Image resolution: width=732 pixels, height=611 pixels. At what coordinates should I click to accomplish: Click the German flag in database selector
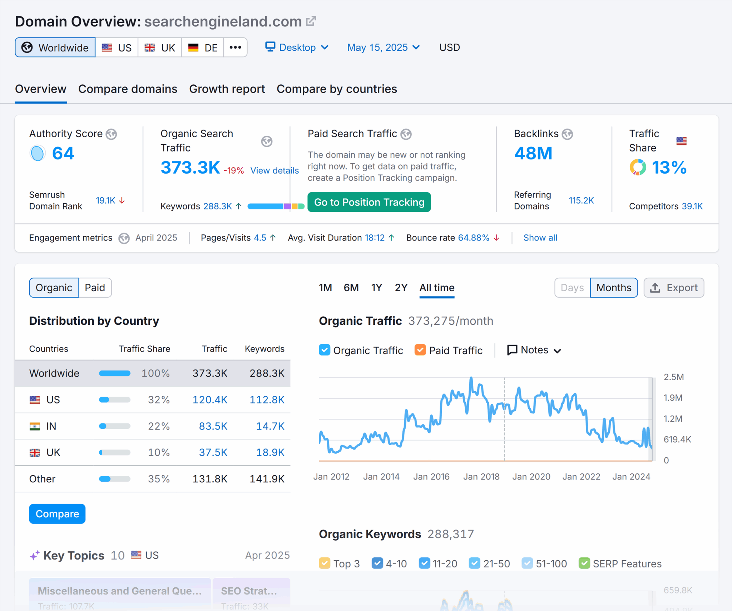tap(193, 48)
